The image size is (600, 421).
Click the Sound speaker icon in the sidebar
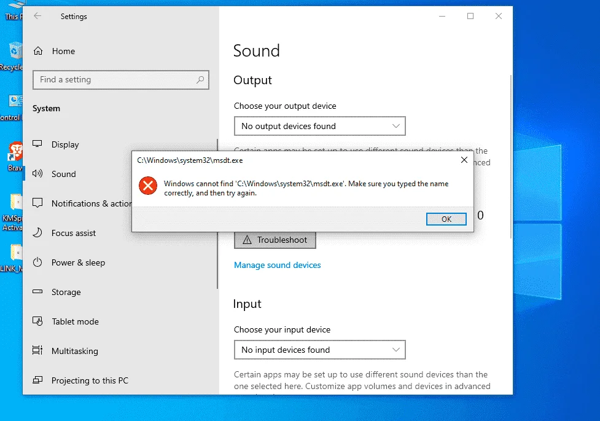37,173
